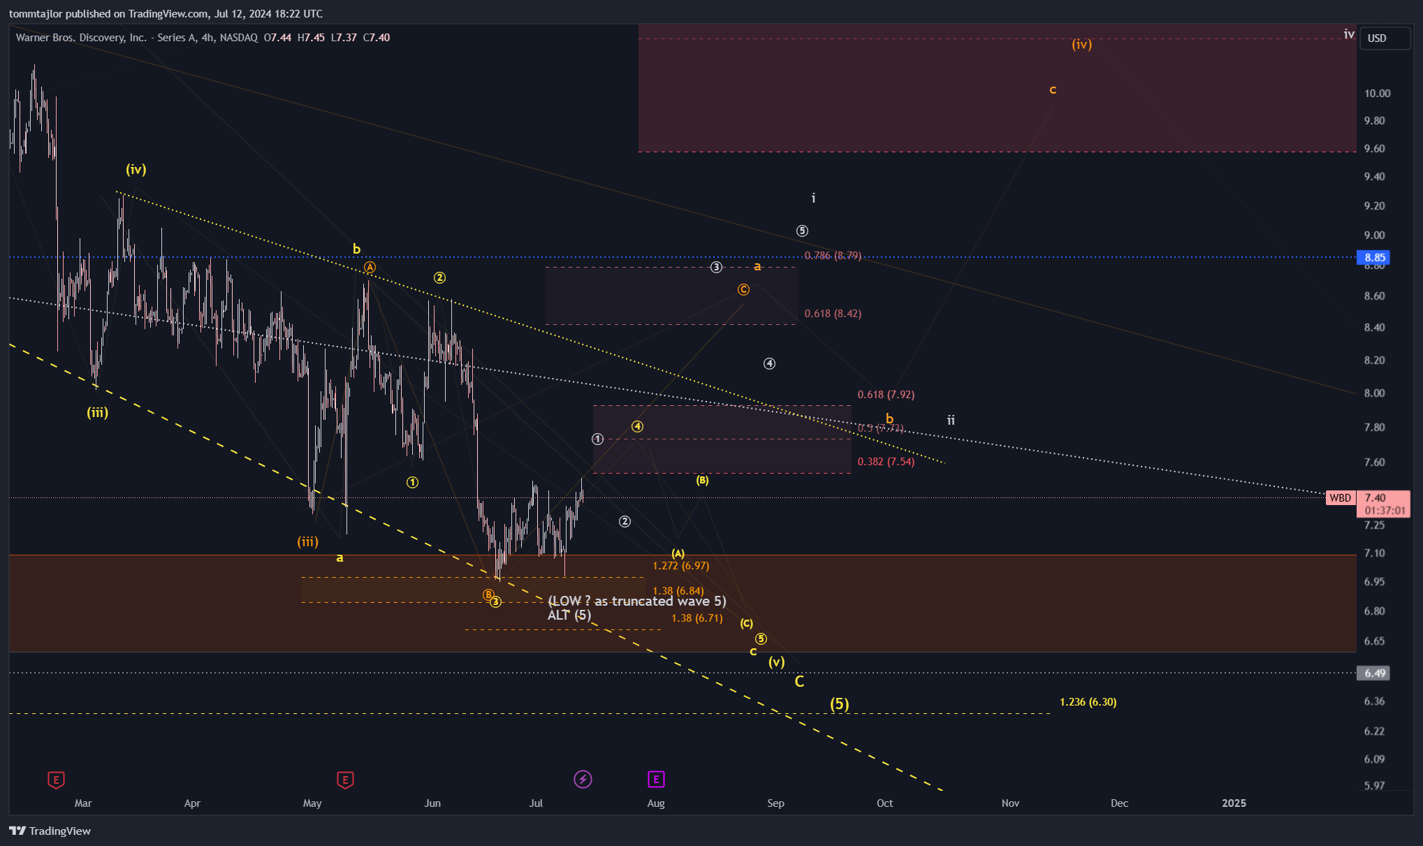Select the large yellow (5) wave label
This screenshot has width=1423, height=846.
(839, 704)
